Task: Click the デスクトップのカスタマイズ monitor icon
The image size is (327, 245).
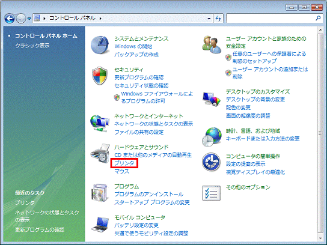Action: tap(212, 100)
